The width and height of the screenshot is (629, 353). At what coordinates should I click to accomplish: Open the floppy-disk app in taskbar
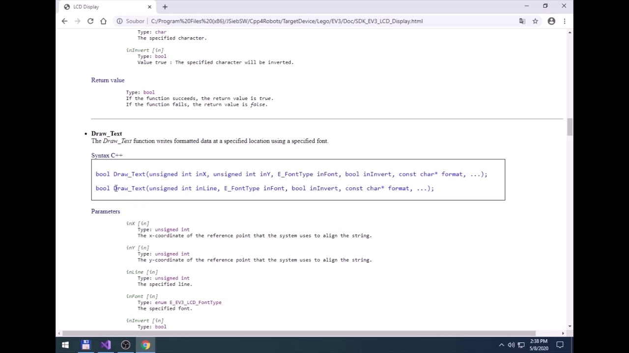click(86, 345)
